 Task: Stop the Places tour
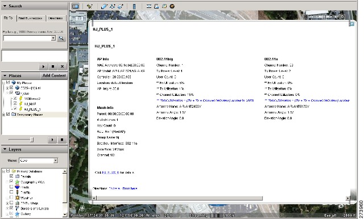(62, 140)
